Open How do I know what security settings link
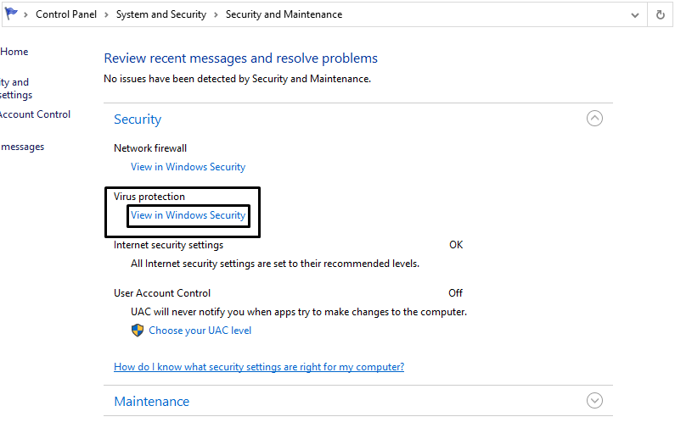Image resolution: width=675 pixels, height=428 pixels. [259, 367]
